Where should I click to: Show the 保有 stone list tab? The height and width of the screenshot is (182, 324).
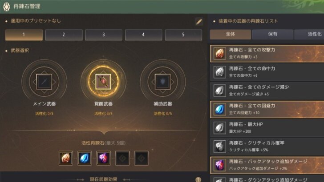tap(272, 34)
